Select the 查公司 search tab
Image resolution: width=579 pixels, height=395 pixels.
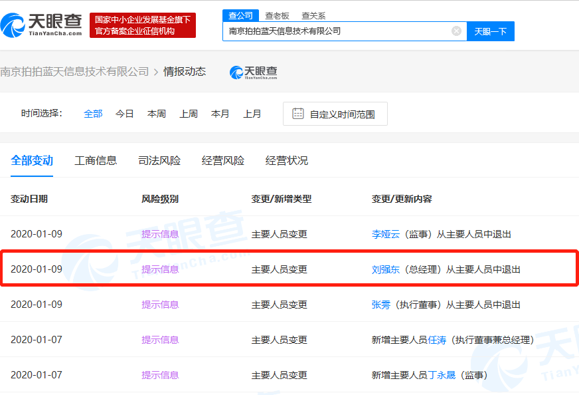(240, 15)
